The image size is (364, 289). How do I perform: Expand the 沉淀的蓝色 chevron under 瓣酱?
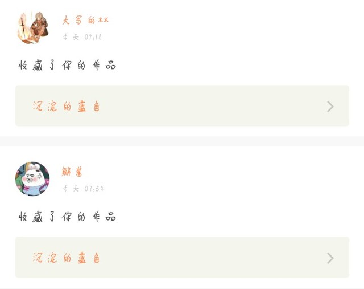330,258
